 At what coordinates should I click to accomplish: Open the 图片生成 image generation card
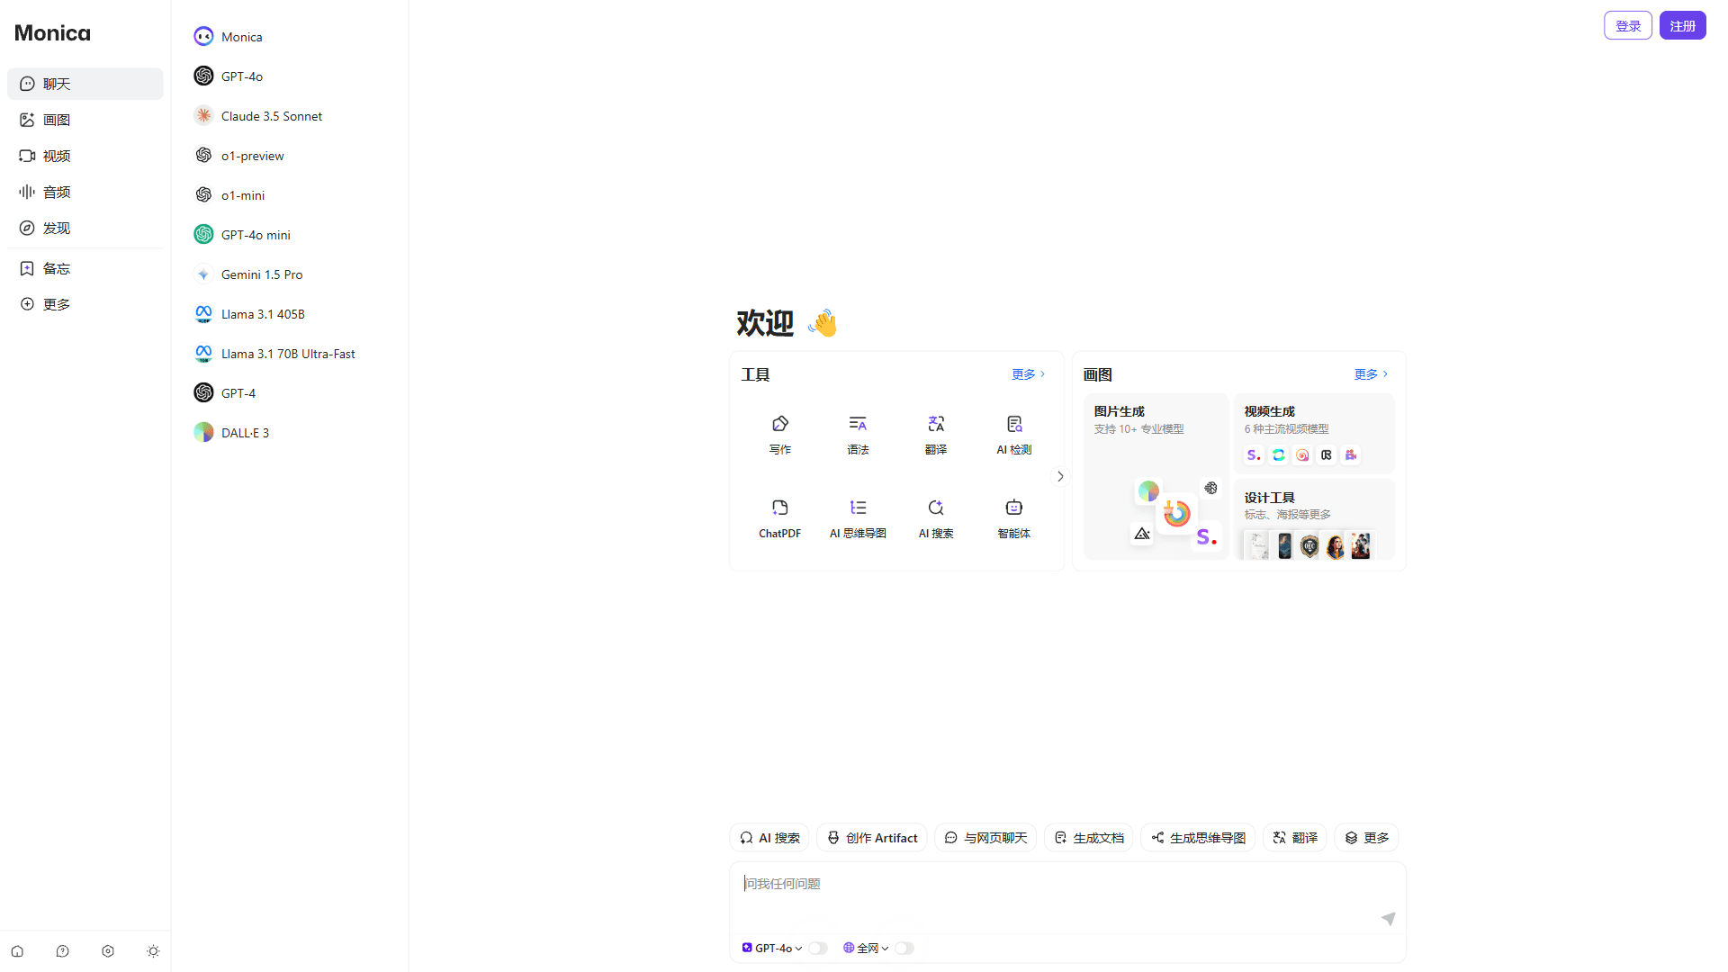[1156, 476]
